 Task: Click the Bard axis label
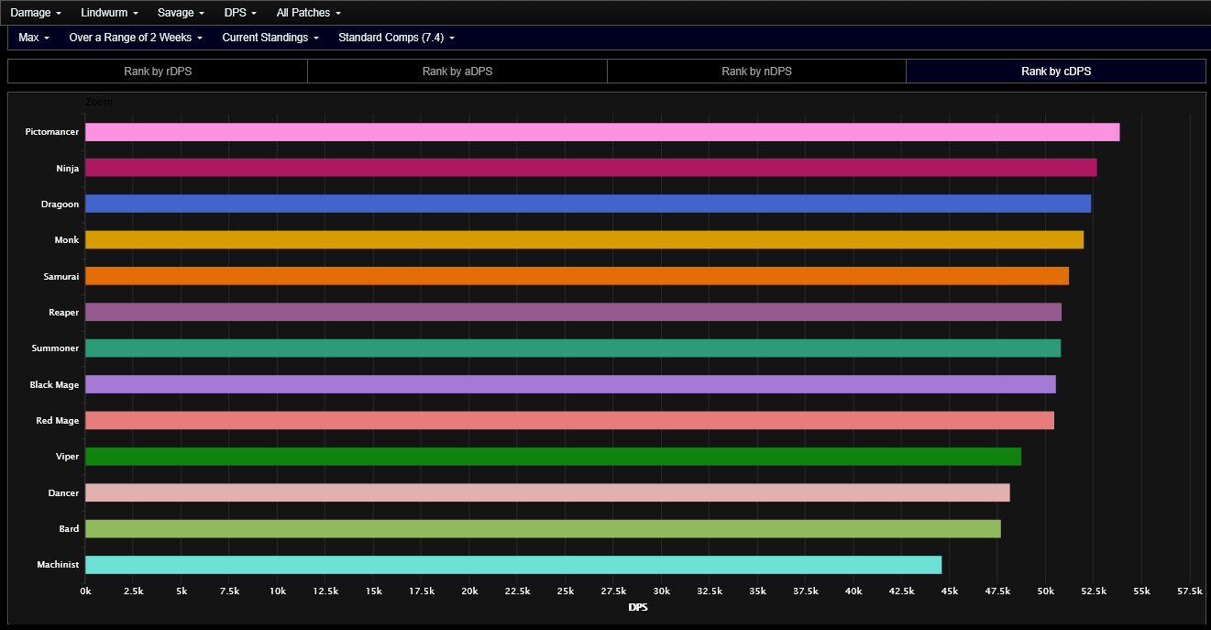click(x=70, y=529)
